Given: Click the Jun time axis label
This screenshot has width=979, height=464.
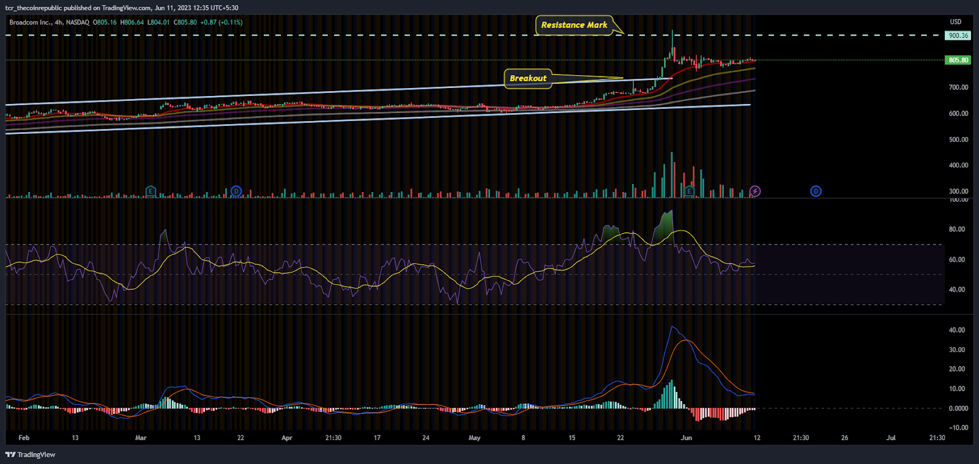Looking at the screenshot, I should [x=687, y=438].
